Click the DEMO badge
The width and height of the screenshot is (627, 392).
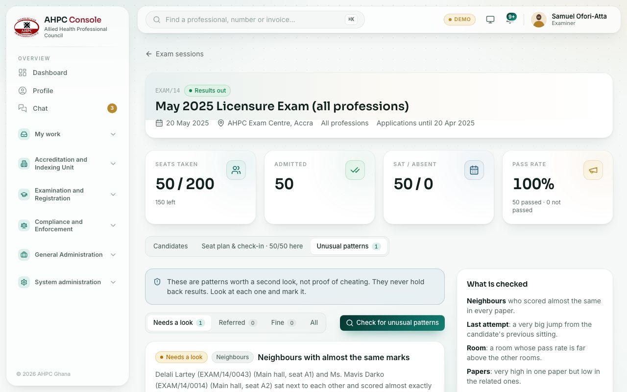(x=459, y=20)
